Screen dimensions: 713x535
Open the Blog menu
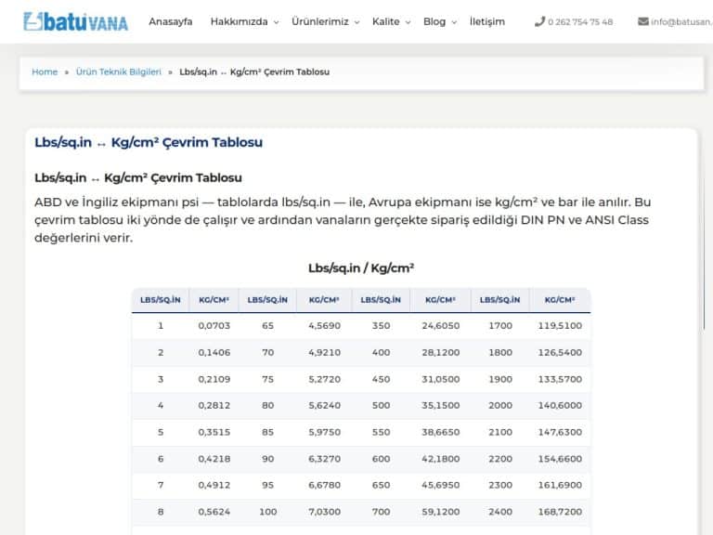coord(434,21)
